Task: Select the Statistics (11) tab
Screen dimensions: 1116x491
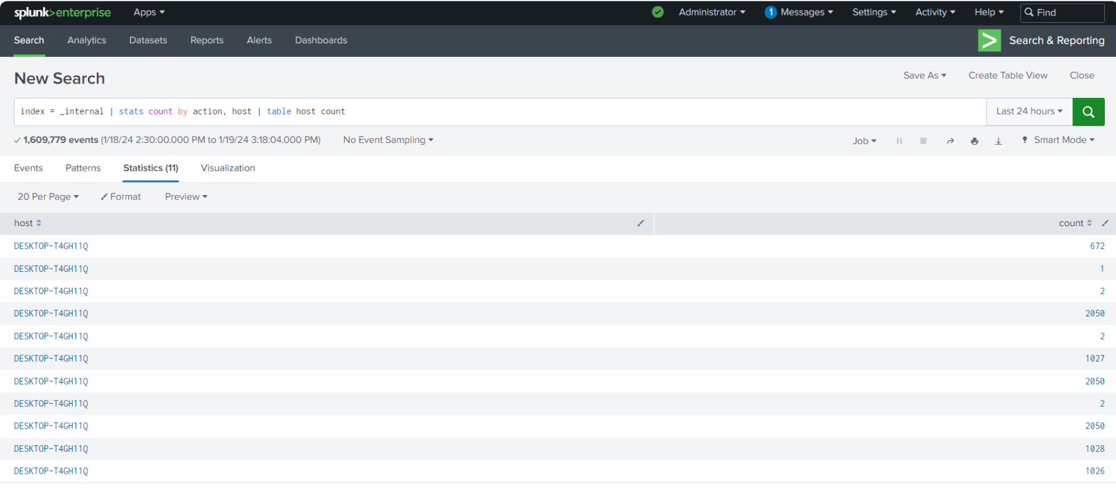Action: (x=151, y=168)
